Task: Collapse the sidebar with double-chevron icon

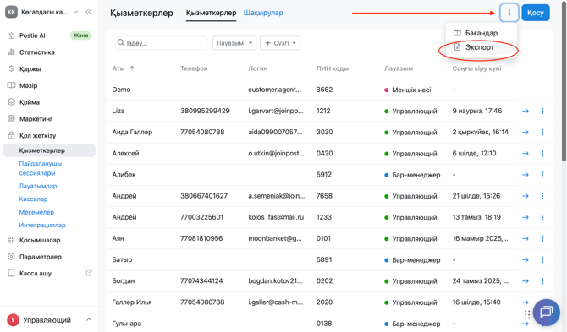Action: [x=89, y=12]
